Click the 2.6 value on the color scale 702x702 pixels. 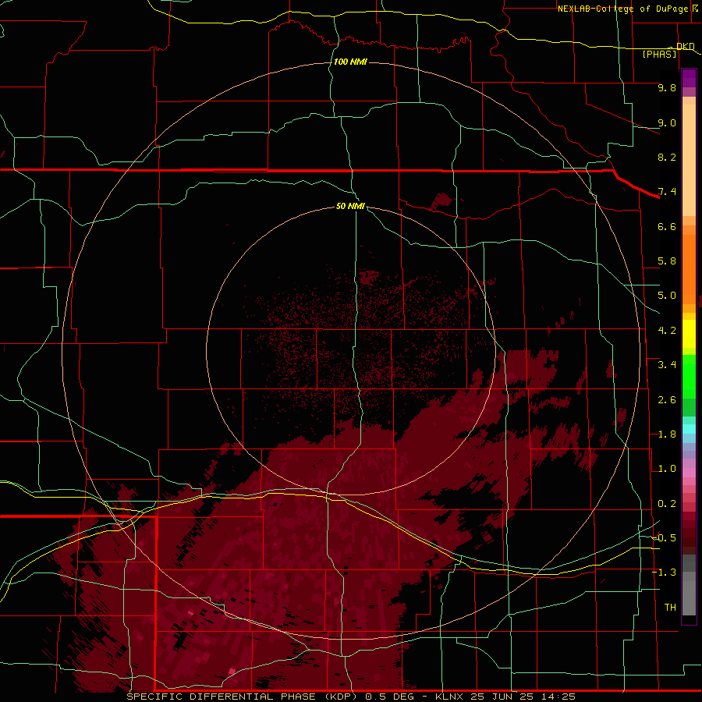pos(667,400)
